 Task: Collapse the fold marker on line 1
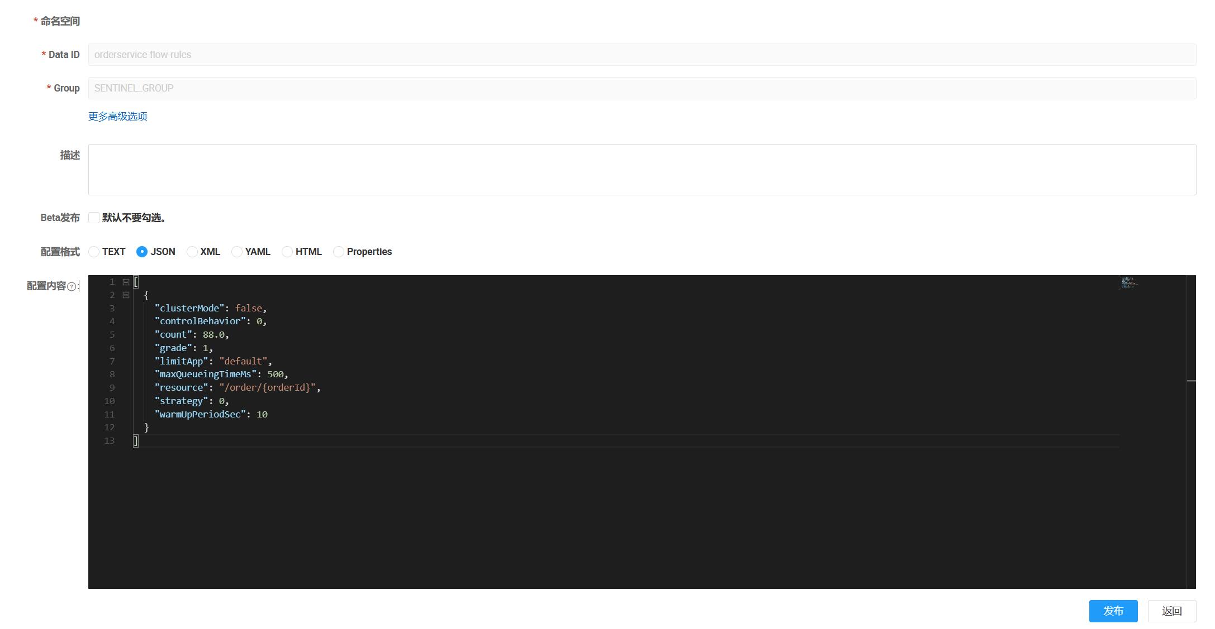[x=126, y=282]
